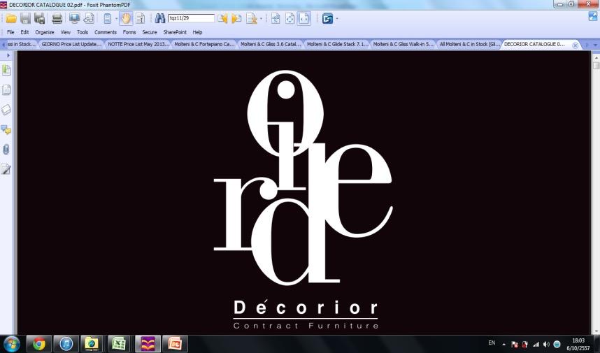This screenshot has height=353, width=600.
Task: Open the Layers side panel
Action: [x=6, y=110]
